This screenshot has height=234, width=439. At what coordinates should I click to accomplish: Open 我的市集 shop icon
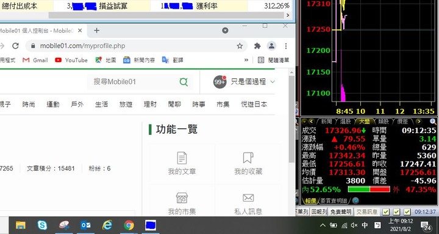[x=182, y=198]
